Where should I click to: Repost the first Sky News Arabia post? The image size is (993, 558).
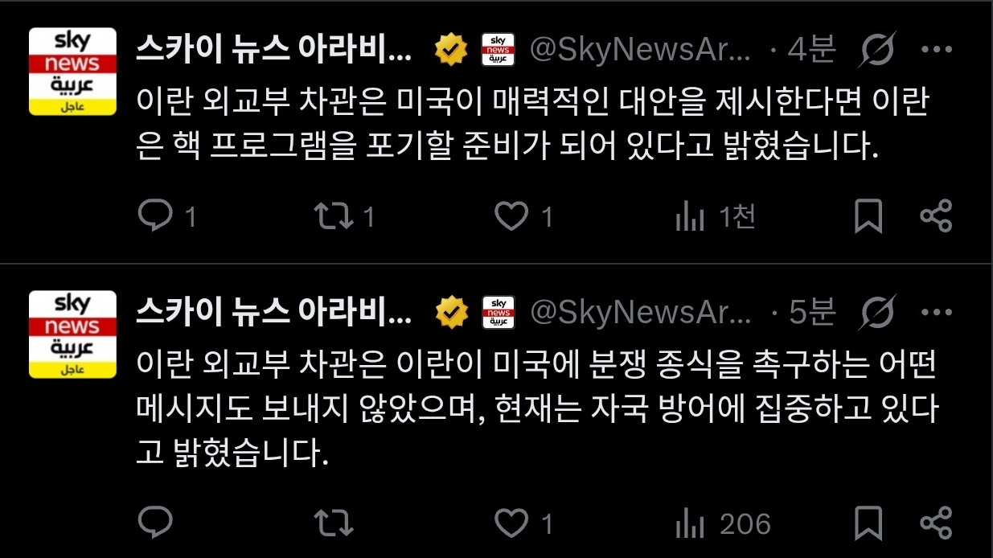pyautogui.click(x=333, y=217)
